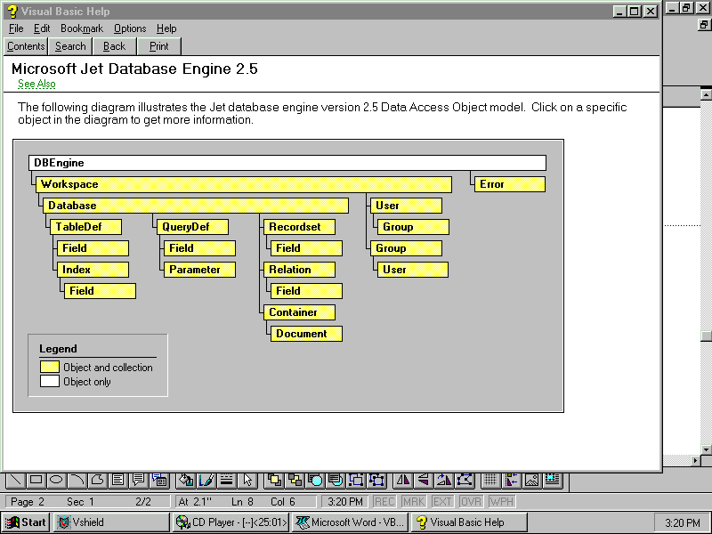712x534 pixels.
Task: Open the Options menu in Help
Action: [x=130, y=28]
